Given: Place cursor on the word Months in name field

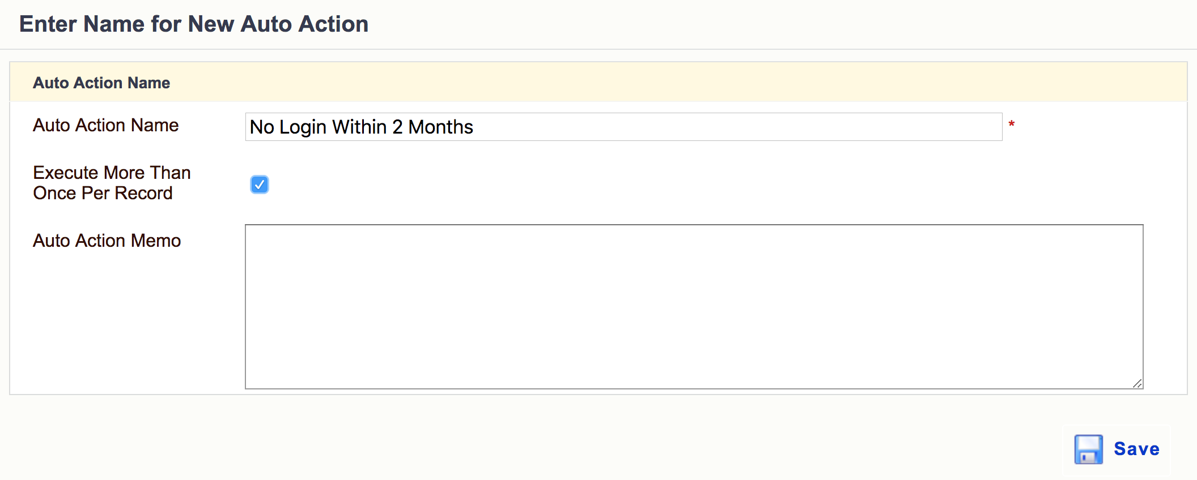Looking at the screenshot, I should pyautogui.click(x=440, y=127).
